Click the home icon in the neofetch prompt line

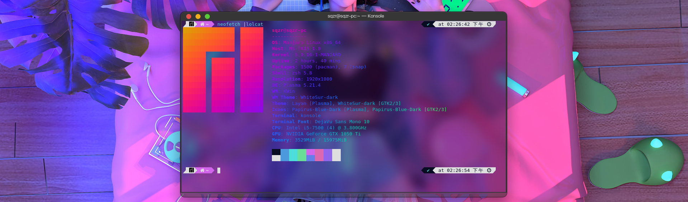point(202,24)
